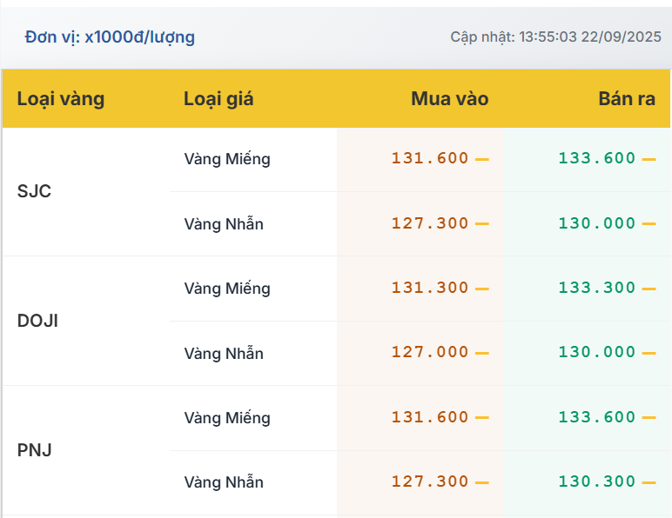Select the PNJ gold brand row label
Viewport: 672px width, 518px height.
tap(35, 450)
